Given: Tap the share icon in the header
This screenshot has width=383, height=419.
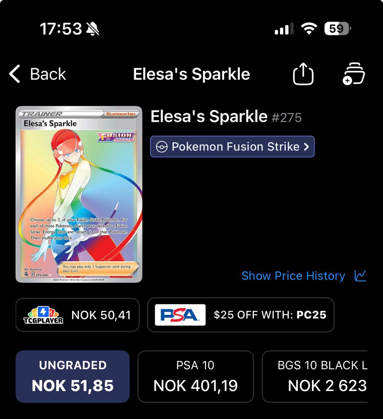Looking at the screenshot, I should click(x=303, y=74).
